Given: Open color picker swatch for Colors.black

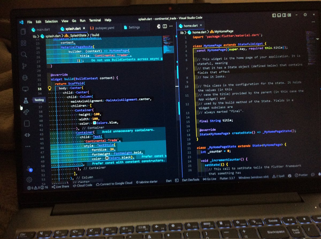Looking at the screenshot, I should pyautogui.click(x=107, y=158).
